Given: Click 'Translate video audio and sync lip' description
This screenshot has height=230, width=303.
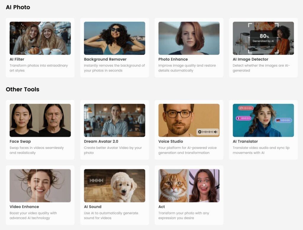Looking at the screenshot, I should (261, 150).
